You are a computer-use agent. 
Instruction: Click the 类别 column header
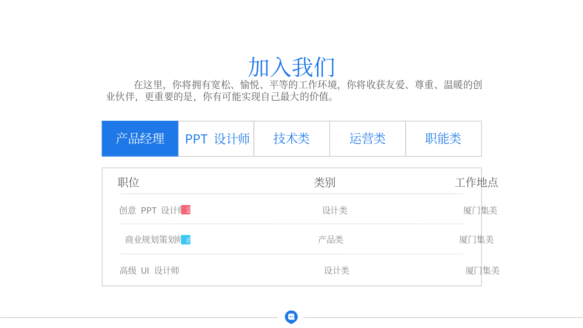click(x=325, y=182)
